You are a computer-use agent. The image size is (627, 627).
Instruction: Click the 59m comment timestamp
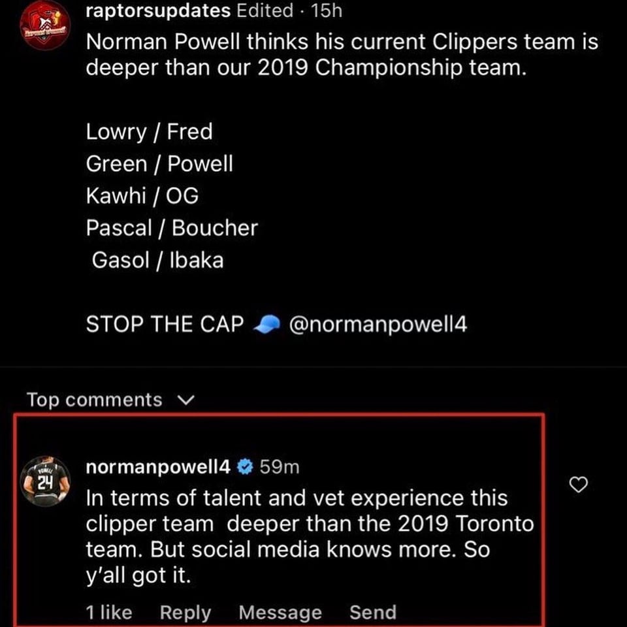point(280,467)
